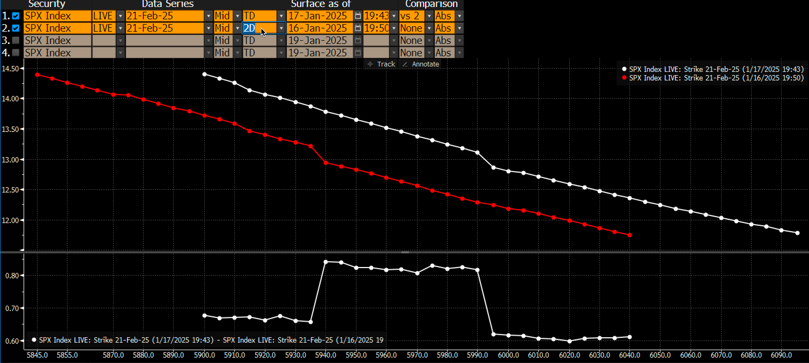Click x-axis strike label 5845.0
Viewport: 809px width, 363px height.
pos(37,355)
